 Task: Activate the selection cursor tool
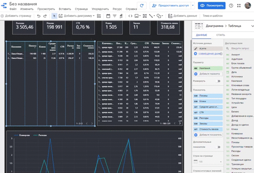click(x=54, y=16)
